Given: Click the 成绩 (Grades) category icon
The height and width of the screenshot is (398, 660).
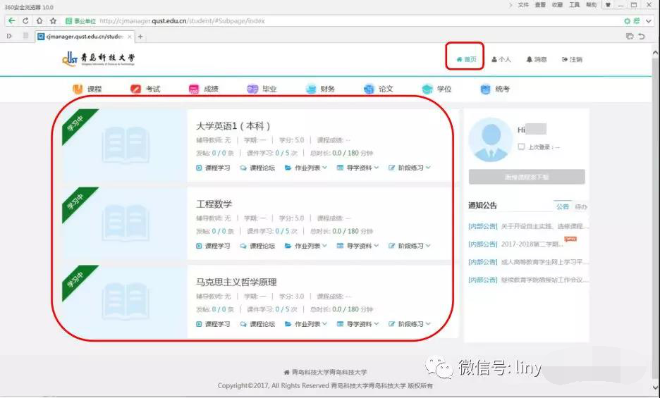Looking at the screenshot, I should tap(194, 89).
